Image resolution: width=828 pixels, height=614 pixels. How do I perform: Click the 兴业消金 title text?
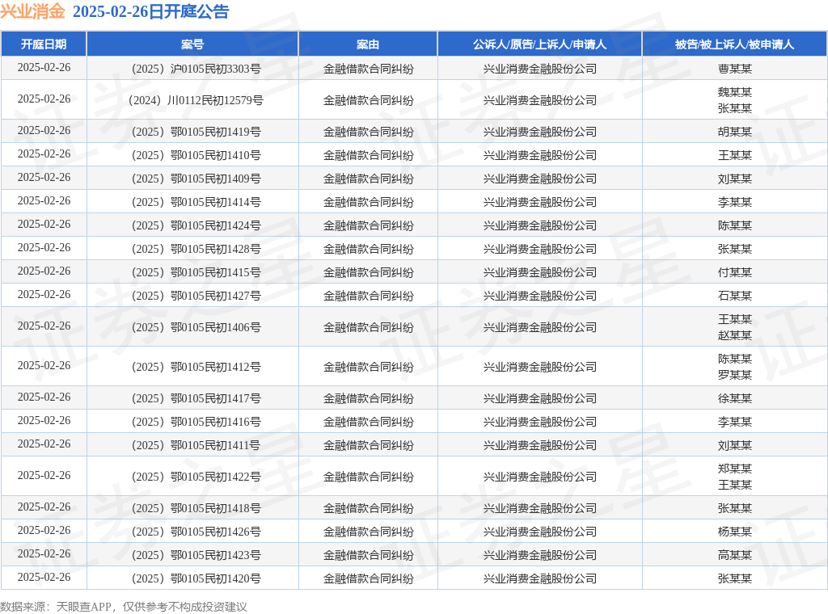coord(32,11)
